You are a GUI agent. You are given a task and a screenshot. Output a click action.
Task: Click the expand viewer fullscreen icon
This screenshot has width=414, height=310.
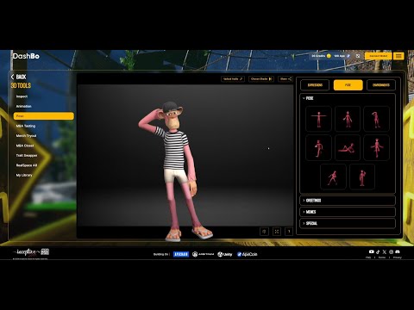coord(277,232)
